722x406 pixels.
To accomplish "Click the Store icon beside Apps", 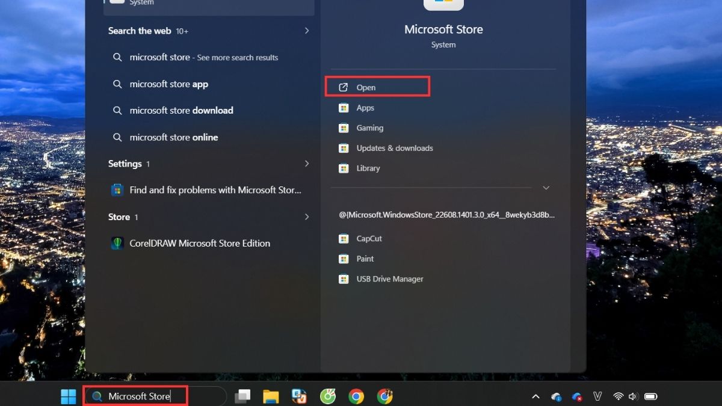I will [x=344, y=108].
